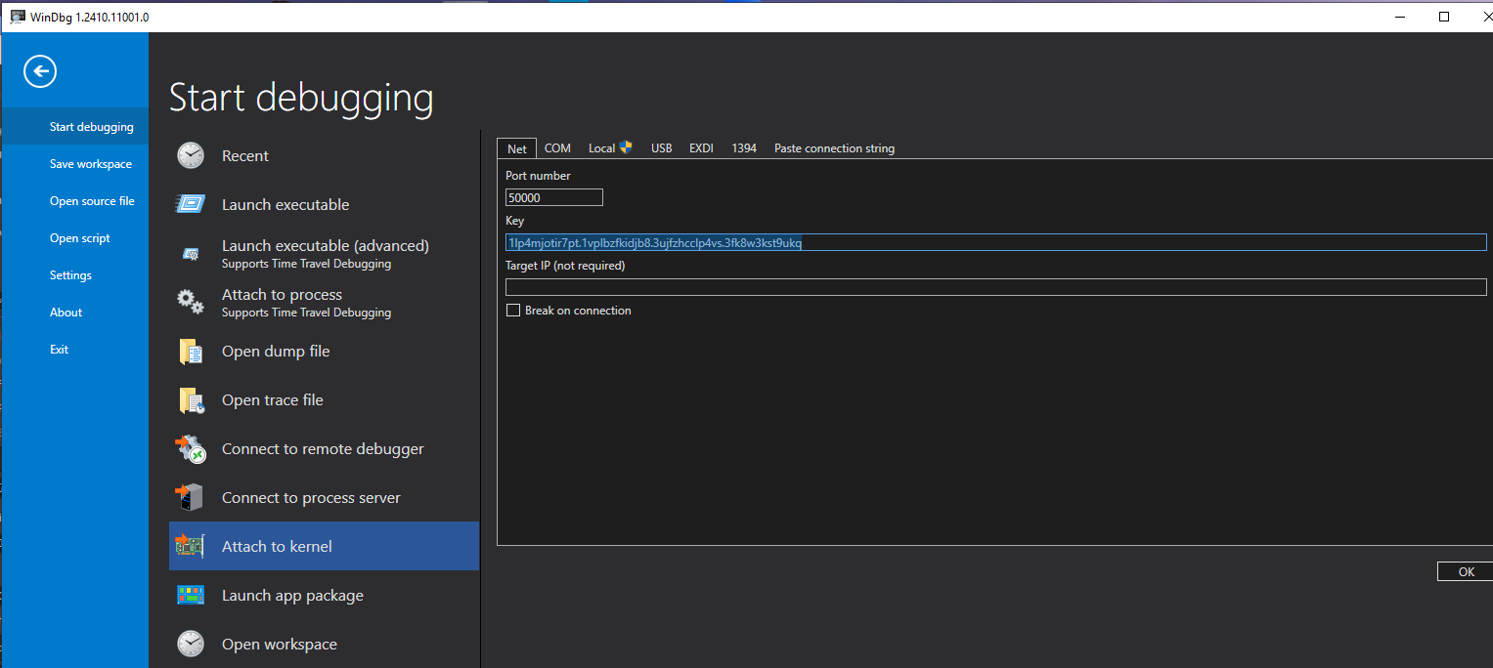
Task: Select Save workspace in sidebar
Action: (75, 164)
